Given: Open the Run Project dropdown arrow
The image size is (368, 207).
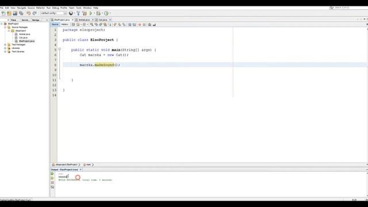Looking at the screenshot, I should coord(94,13).
